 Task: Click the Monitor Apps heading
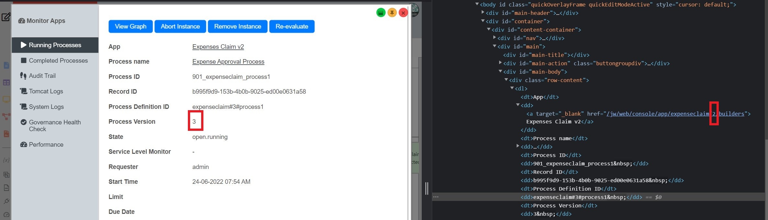coord(42,21)
